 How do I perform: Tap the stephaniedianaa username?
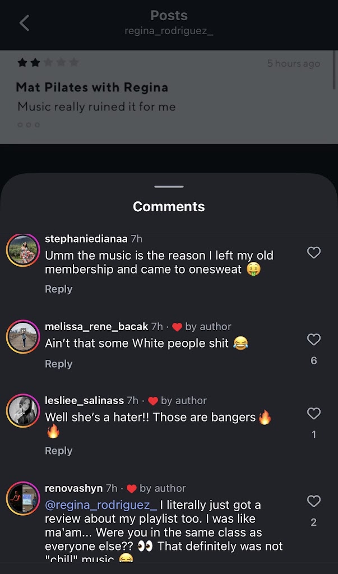tap(86, 239)
